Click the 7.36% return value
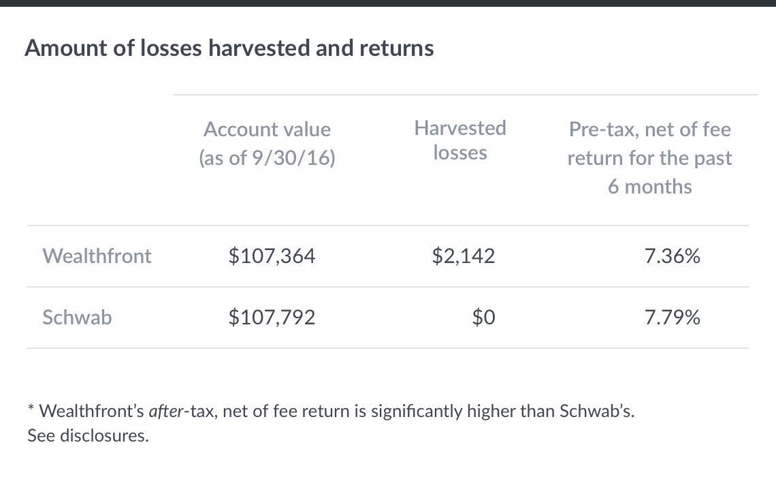776x477 pixels. pyautogui.click(x=672, y=256)
